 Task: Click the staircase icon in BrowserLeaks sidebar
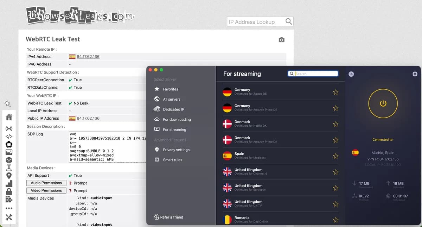[x=9, y=183]
